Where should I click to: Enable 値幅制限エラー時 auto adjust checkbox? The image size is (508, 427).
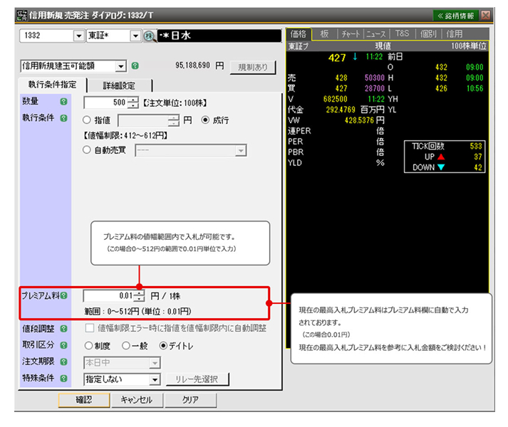90,328
